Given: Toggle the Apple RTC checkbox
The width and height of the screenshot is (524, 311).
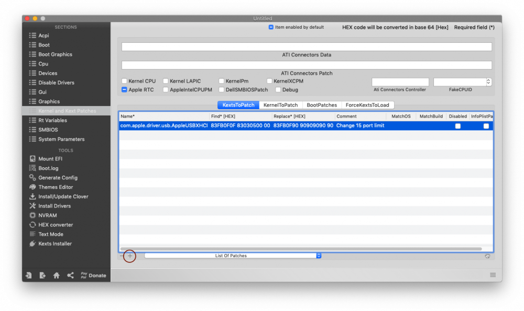Looking at the screenshot, I should pos(124,90).
